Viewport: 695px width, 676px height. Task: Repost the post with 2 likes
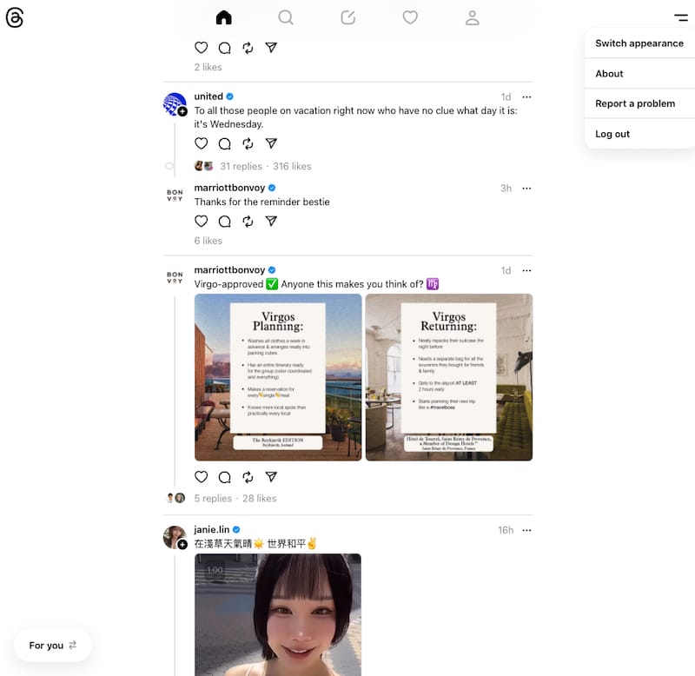[x=248, y=48]
